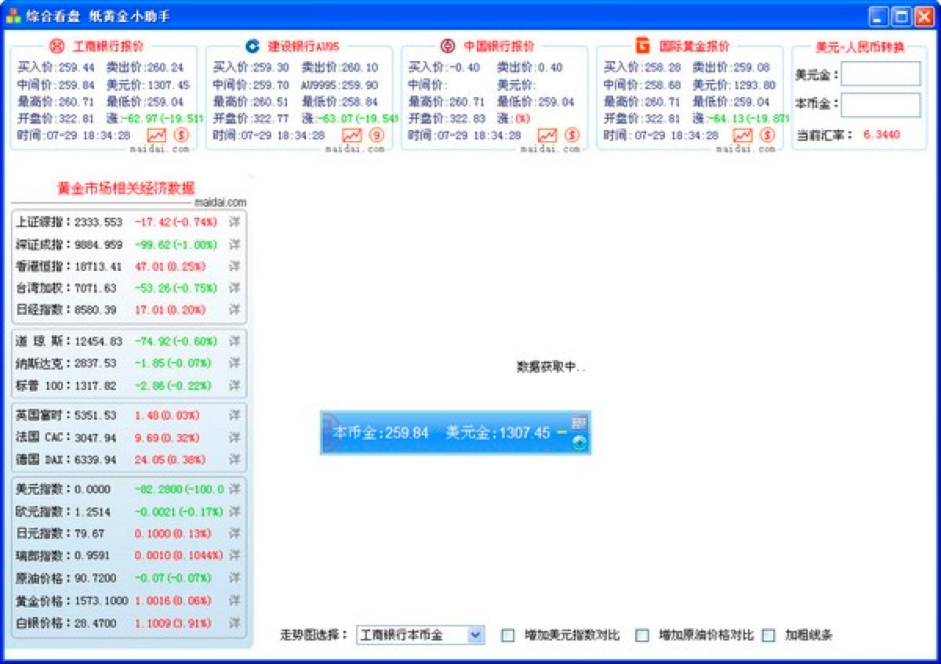The height and width of the screenshot is (664, 941).
Task: Click the app icon in the title bar
Action: [x=13, y=16]
